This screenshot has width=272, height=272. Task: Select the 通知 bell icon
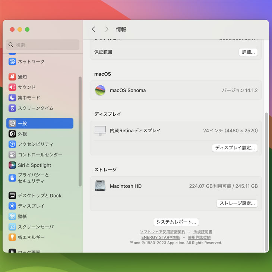[x=12, y=77]
